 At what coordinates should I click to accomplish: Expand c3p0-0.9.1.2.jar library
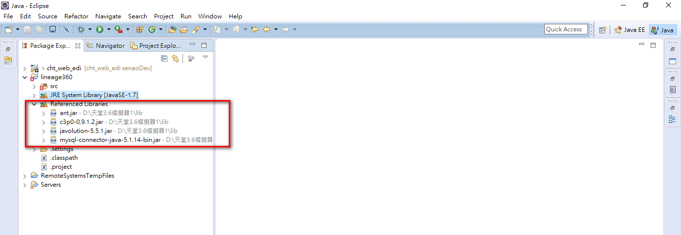pyautogui.click(x=44, y=122)
